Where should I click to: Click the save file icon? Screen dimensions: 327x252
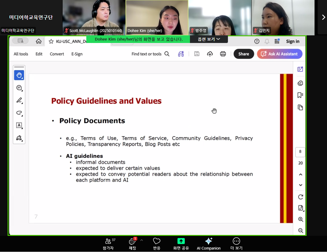point(197,54)
